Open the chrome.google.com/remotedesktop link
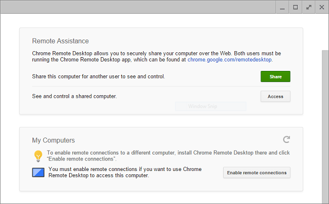 (230, 60)
